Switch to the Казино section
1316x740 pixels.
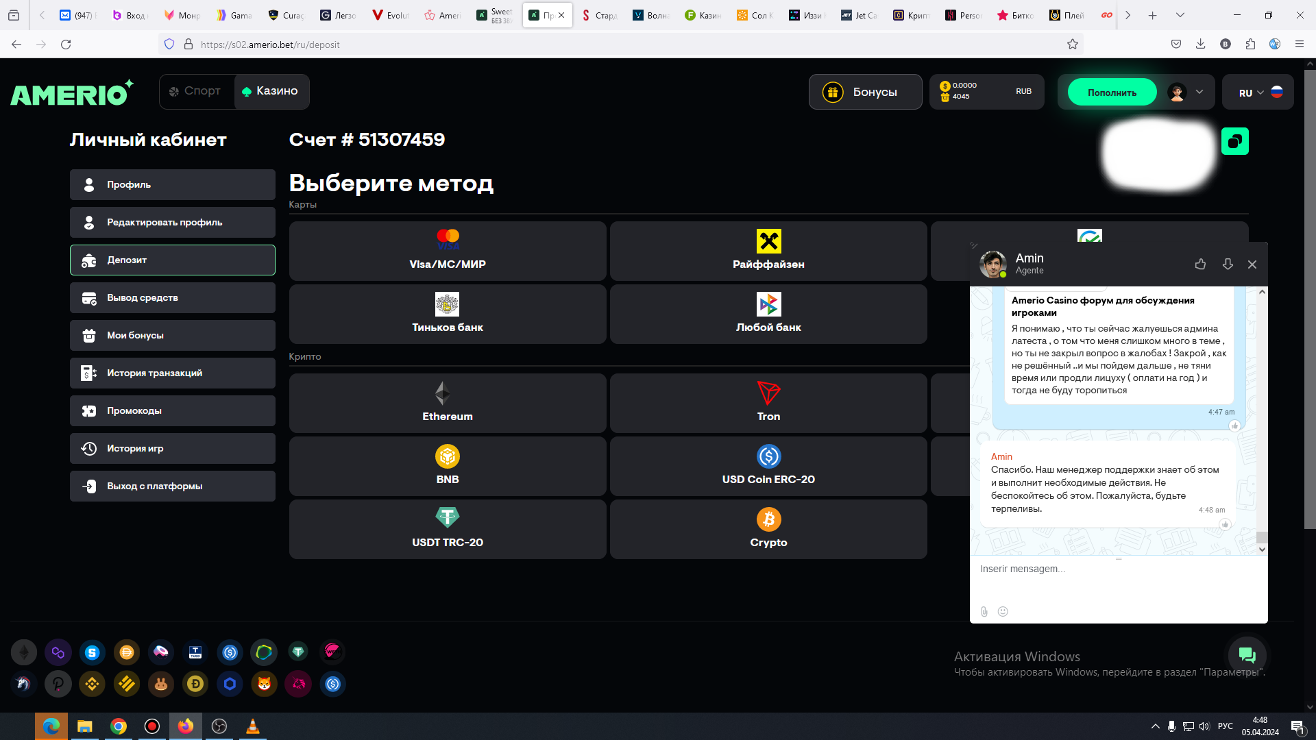[271, 91]
